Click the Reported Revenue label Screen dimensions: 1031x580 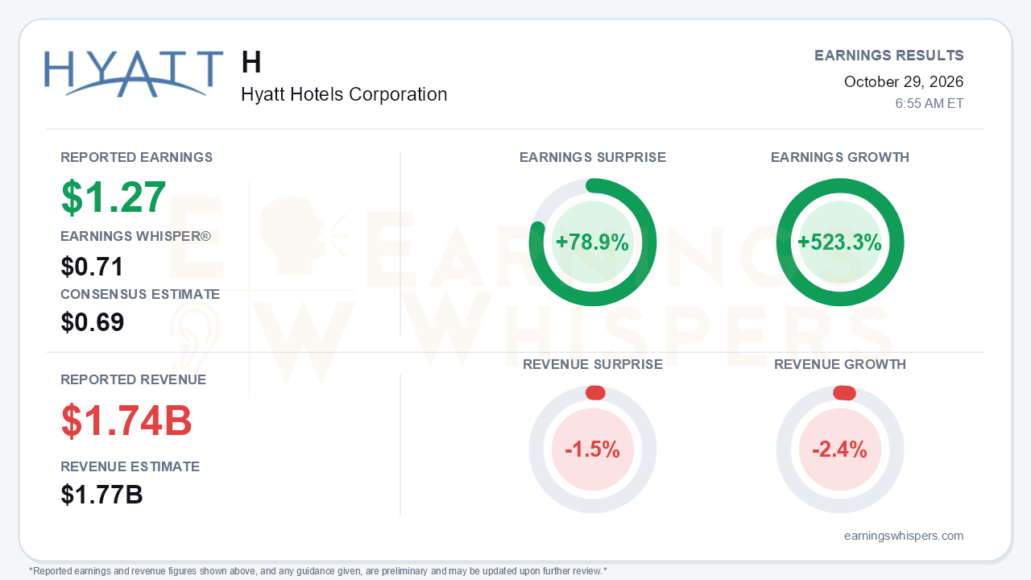134,379
